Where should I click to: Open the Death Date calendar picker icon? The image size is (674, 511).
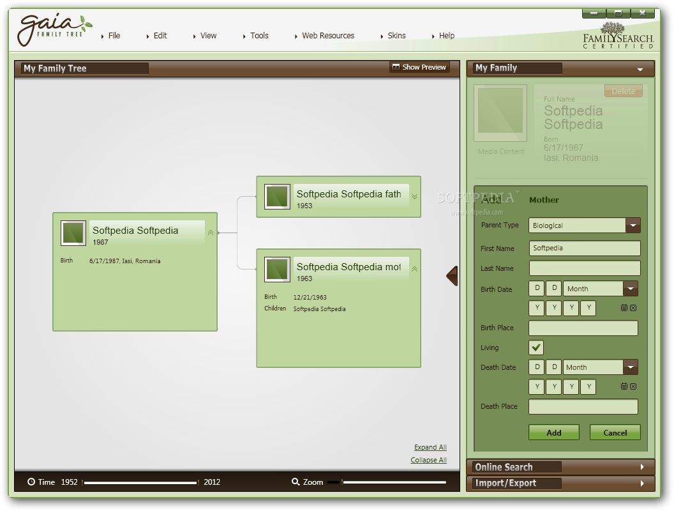624,386
